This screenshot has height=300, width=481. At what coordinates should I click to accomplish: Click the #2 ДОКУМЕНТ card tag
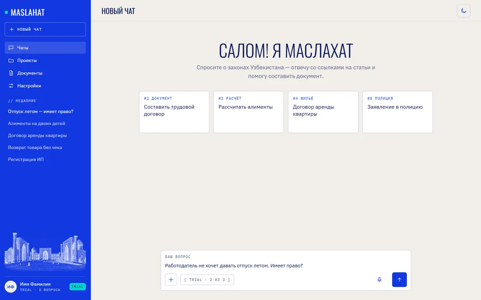[158, 98]
